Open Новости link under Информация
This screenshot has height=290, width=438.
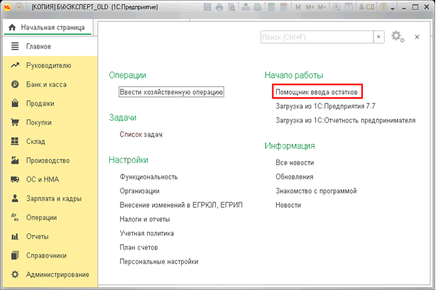pos(288,205)
